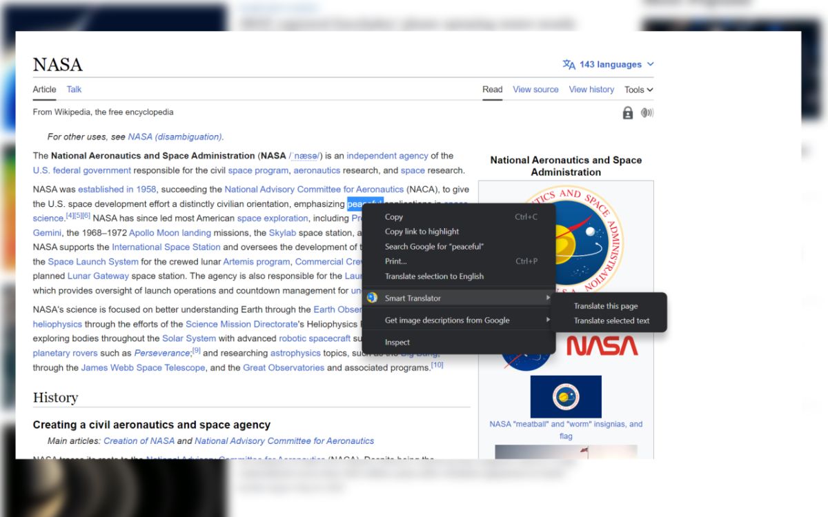Jump to citation reference [9]
Viewport: 828px width, 517px height.
196,351
